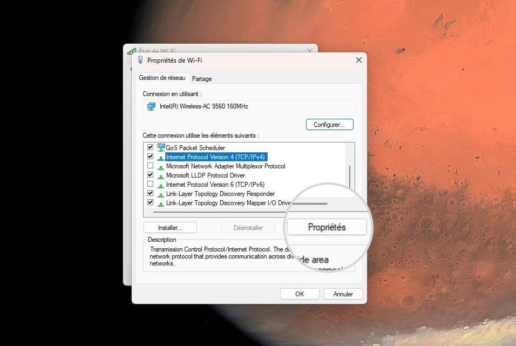The height and width of the screenshot is (346, 516).
Task: Click the vertical scrollbar of the elements list
Action: pos(350,177)
